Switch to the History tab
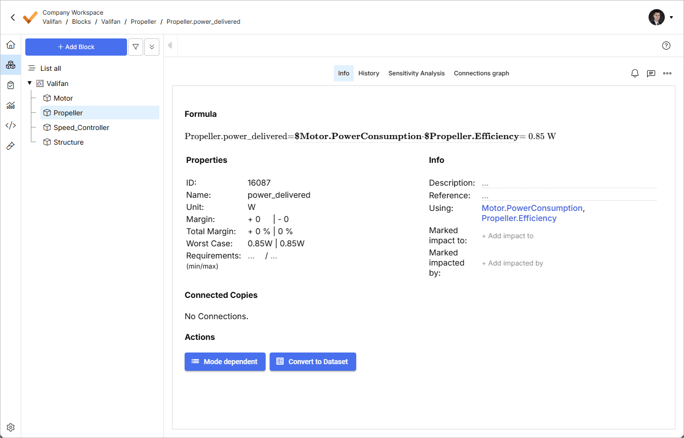The image size is (684, 438). tap(369, 73)
